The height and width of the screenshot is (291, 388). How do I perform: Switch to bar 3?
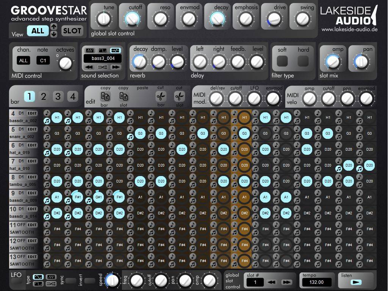(x=58, y=97)
